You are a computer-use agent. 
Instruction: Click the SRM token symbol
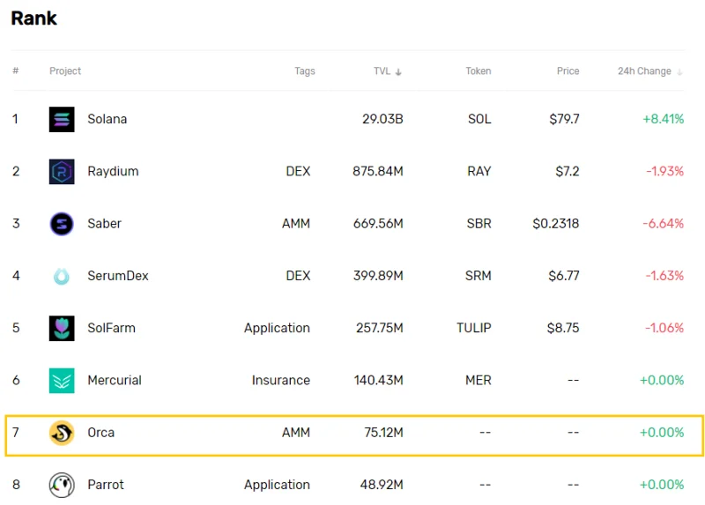tap(478, 276)
